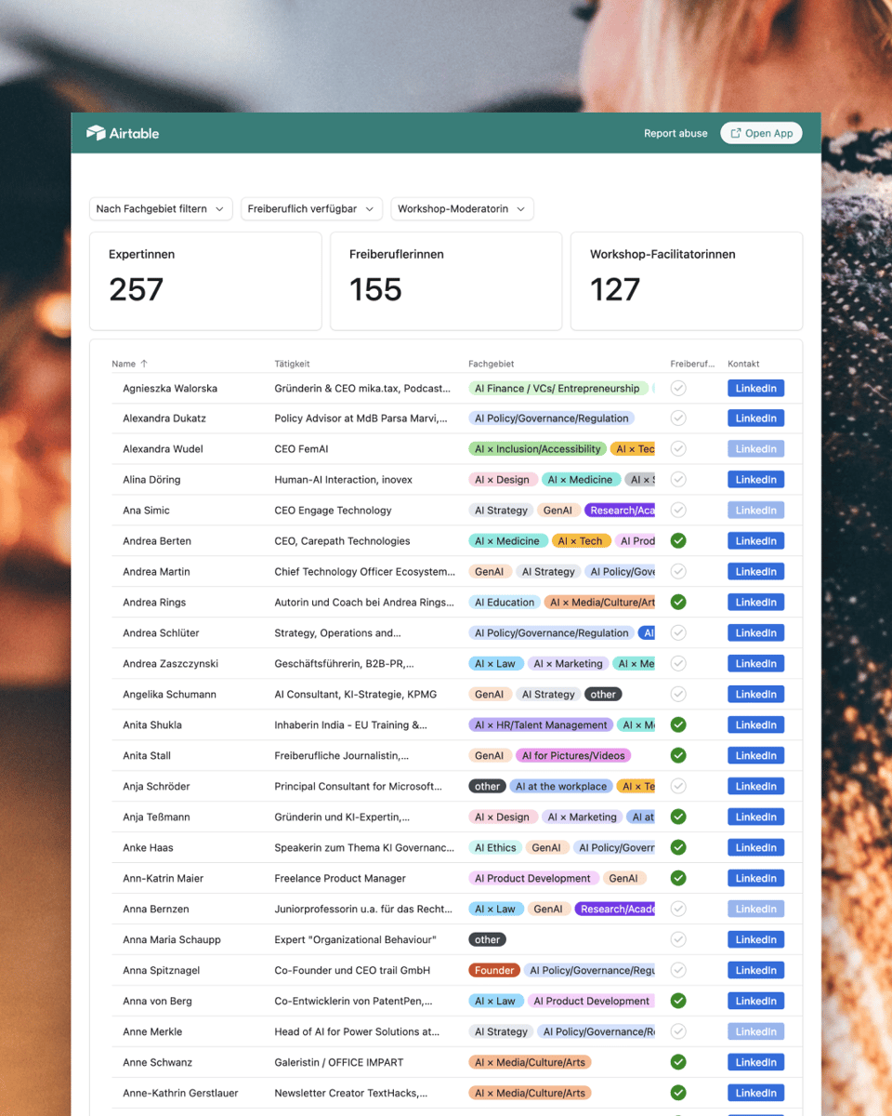Open Alexandra Dukatz's LinkedIn button

(x=755, y=418)
